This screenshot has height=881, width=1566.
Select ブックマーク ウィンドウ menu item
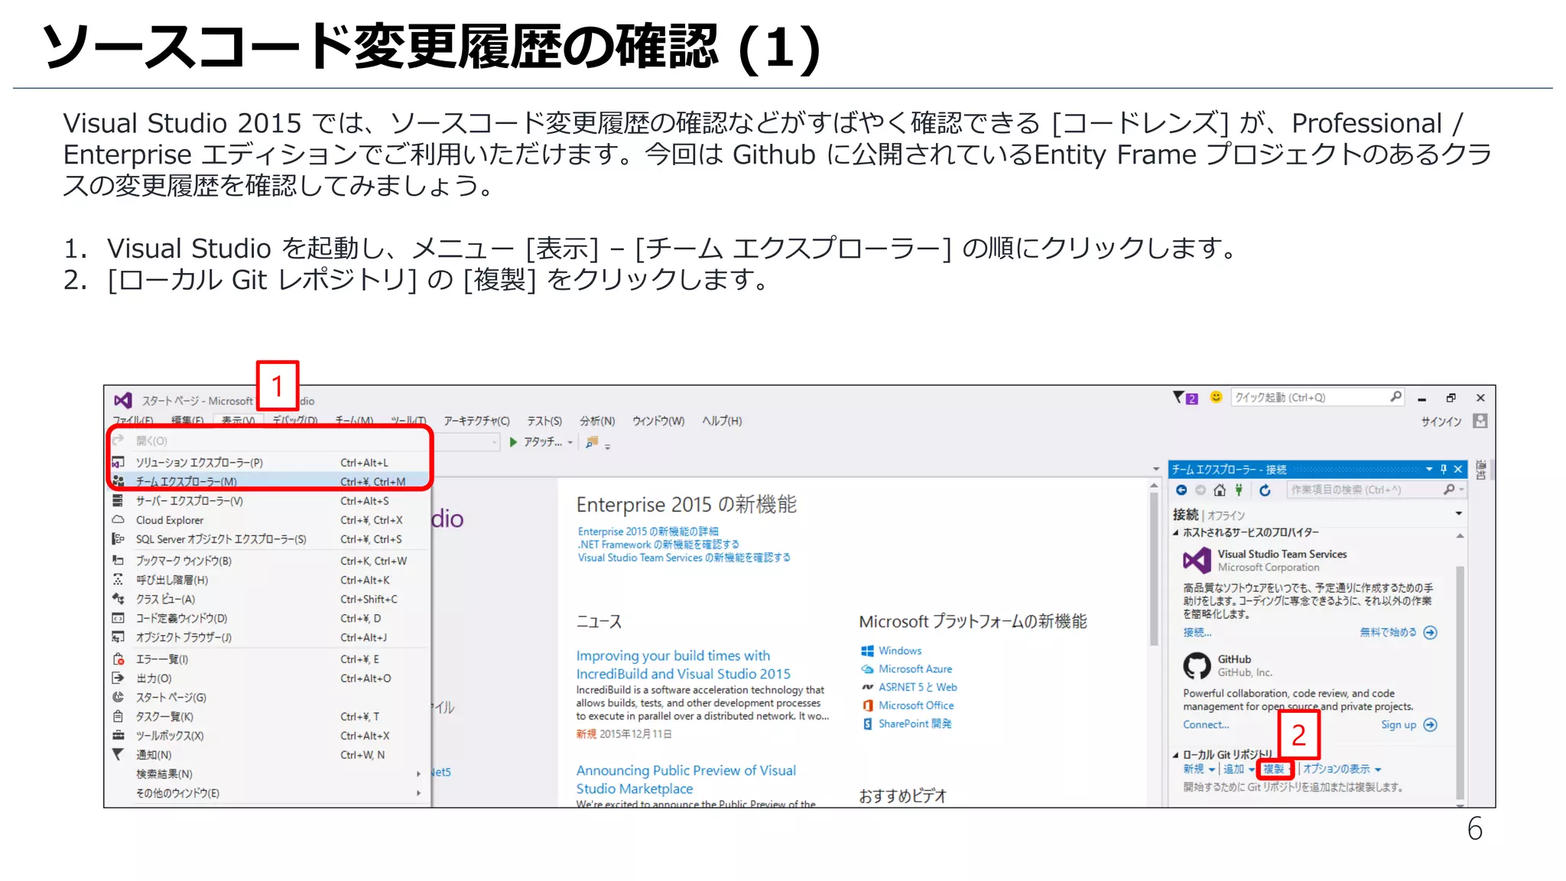tap(268, 561)
